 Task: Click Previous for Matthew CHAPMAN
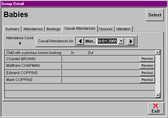(x=147, y=66)
